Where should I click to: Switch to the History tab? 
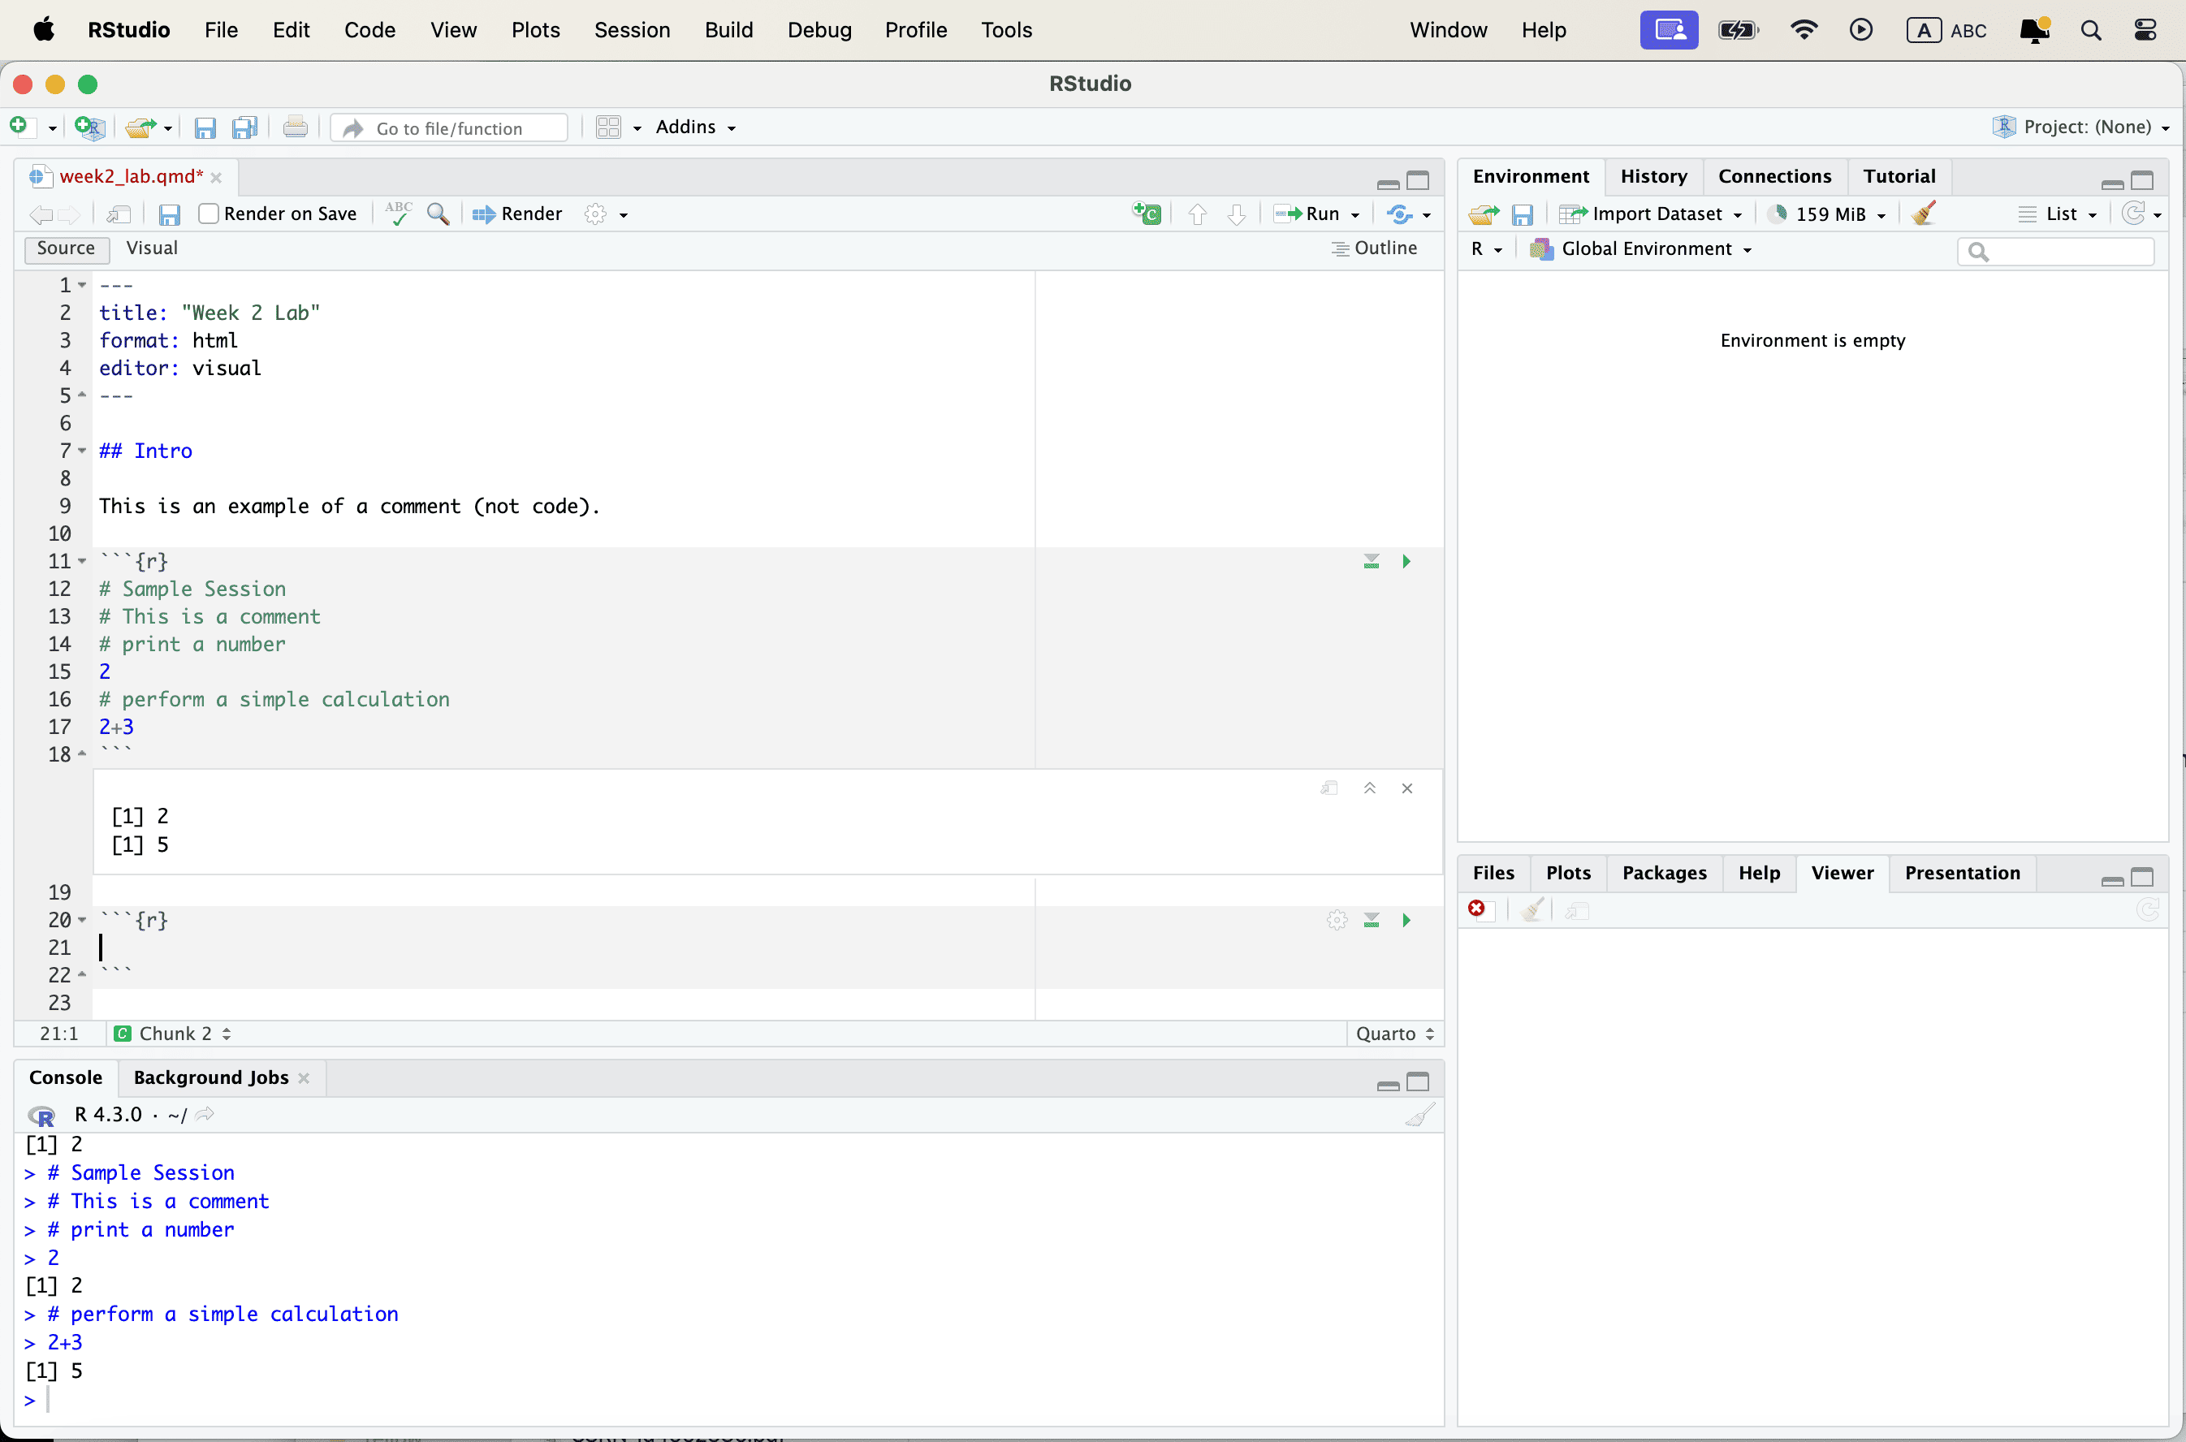pyautogui.click(x=1652, y=175)
